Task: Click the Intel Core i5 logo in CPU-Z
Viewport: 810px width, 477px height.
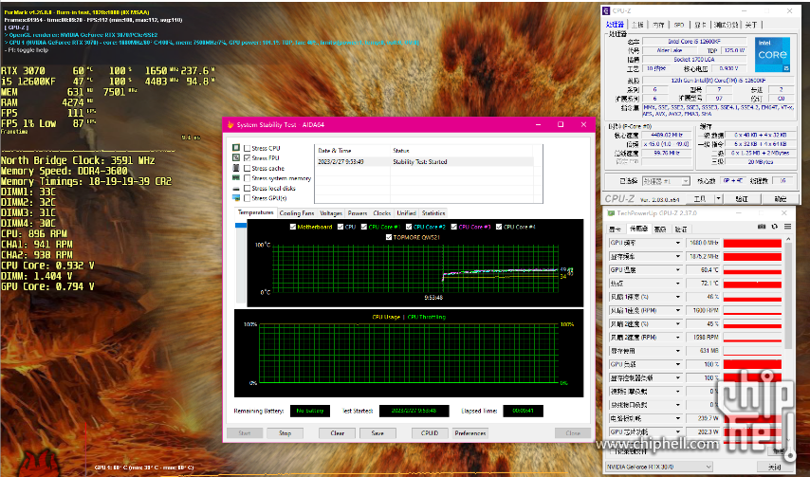Action: tap(772, 54)
